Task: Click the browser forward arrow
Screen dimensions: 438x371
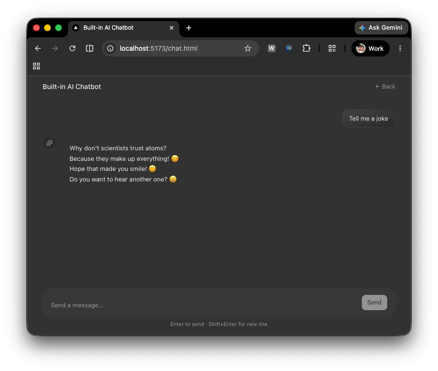Action: [55, 48]
